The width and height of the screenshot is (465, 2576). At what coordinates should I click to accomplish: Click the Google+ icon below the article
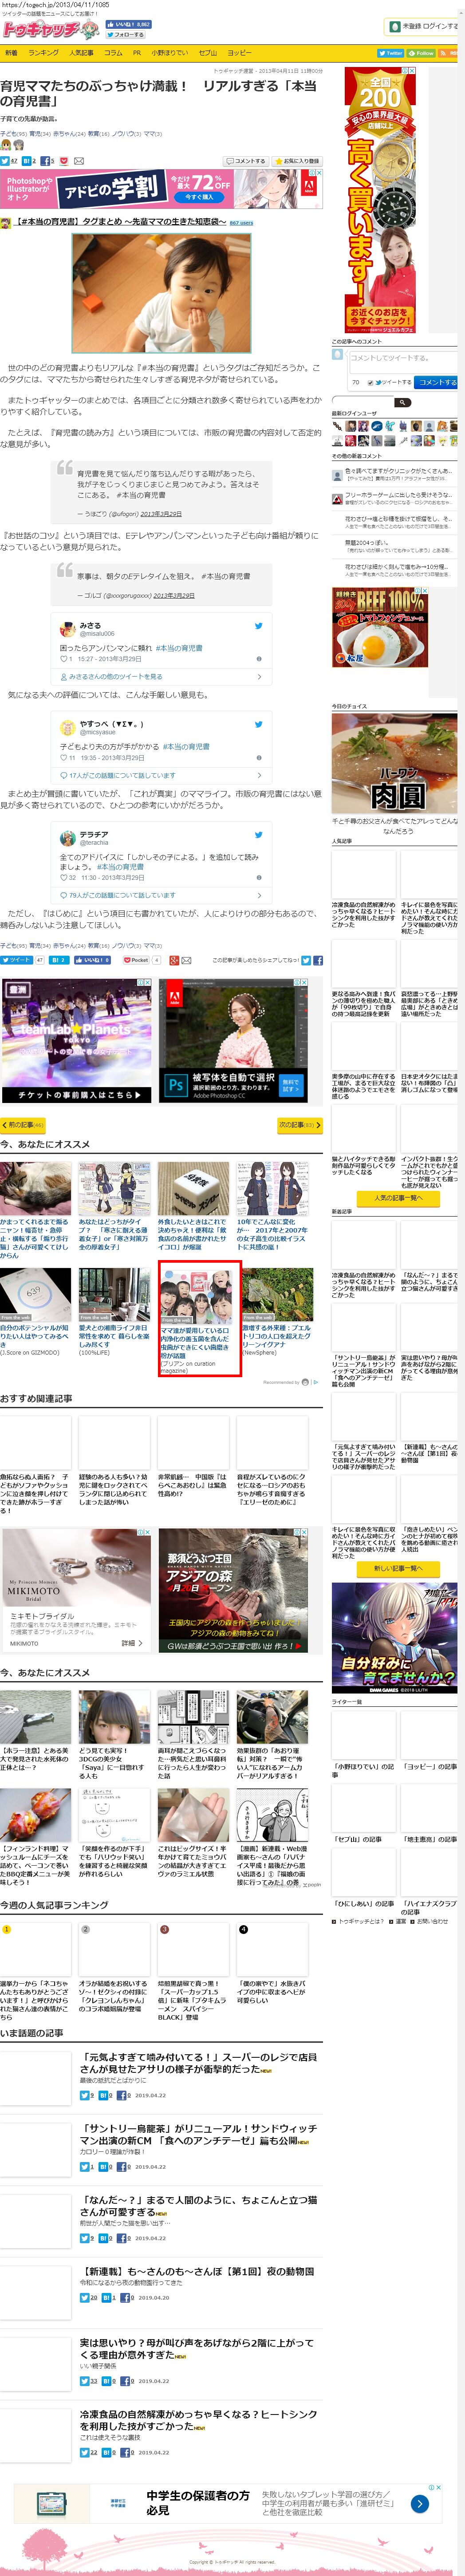[x=174, y=961]
